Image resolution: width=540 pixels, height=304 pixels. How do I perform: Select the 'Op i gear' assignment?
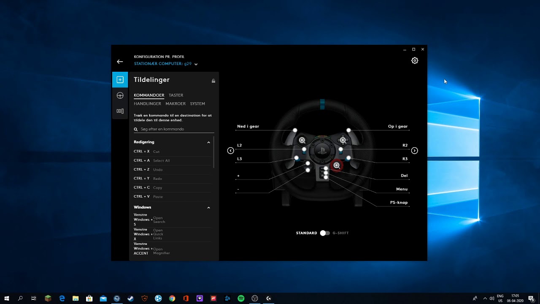[x=398, y=126]
